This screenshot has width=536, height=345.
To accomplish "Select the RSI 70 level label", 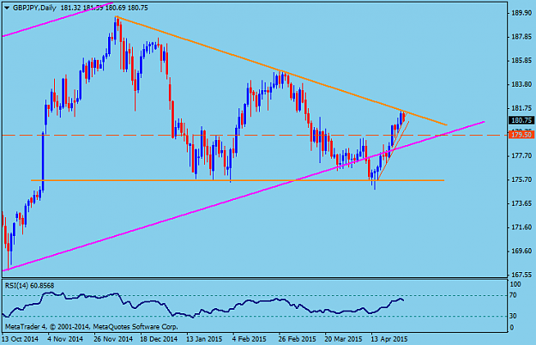I will 513,295.
